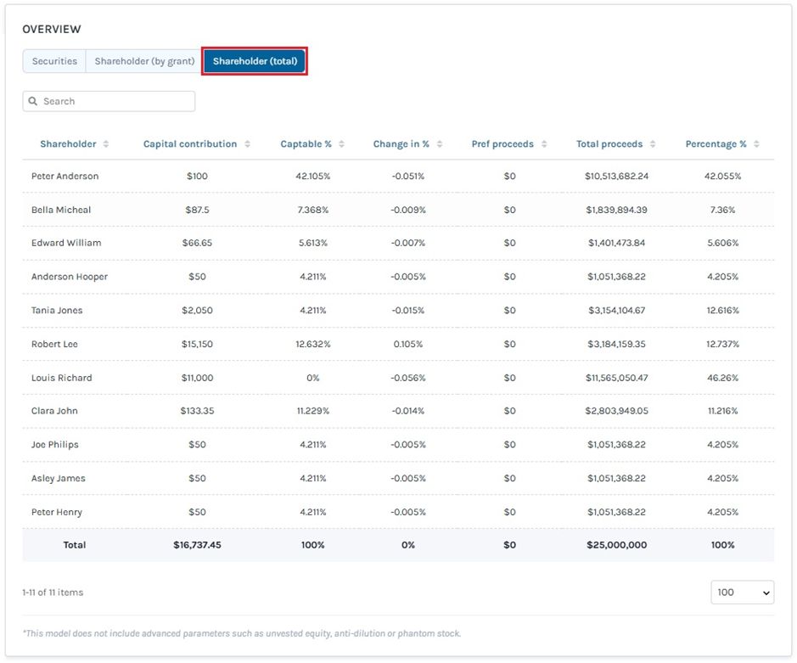797x663 pixels.
Task: Select the Shareholder (total) tab
Action: pyautogui.click(x=254, y=61)
